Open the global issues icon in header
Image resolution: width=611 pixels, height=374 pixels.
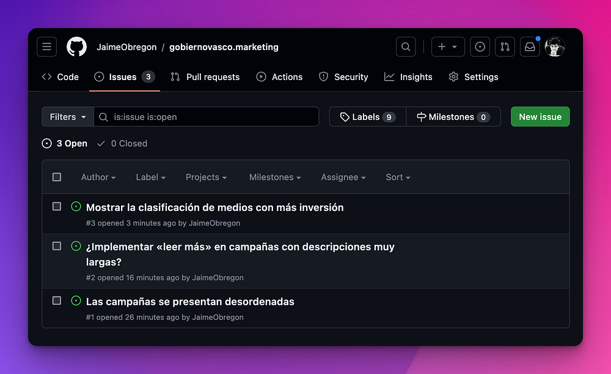click(x=480, y=46)
